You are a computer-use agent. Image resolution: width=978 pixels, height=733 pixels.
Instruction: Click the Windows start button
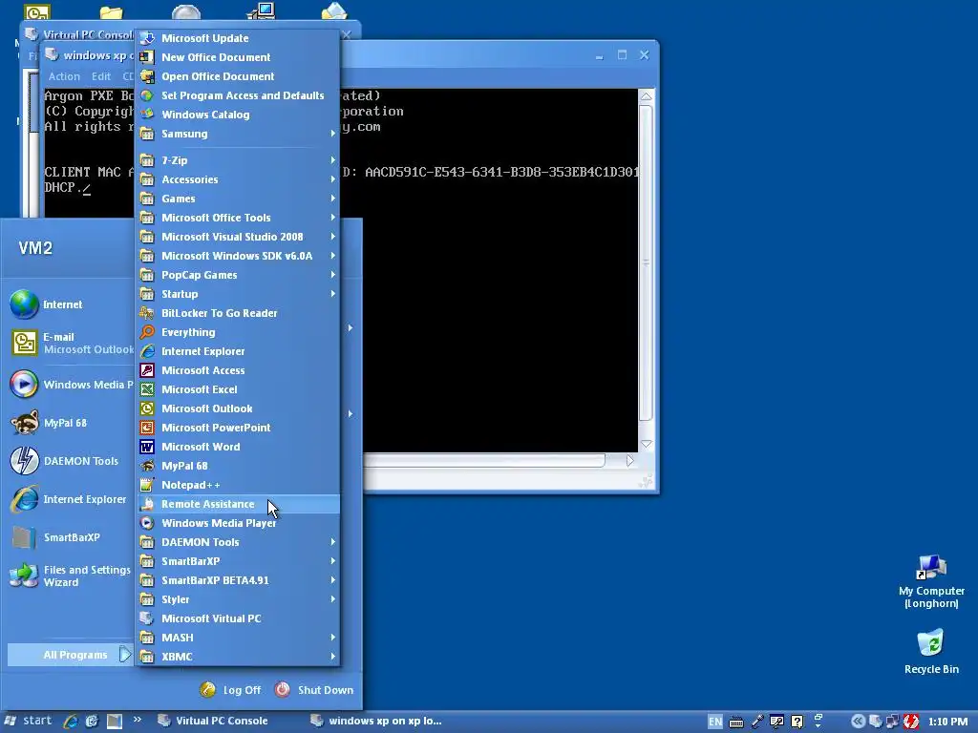[x=28, y=722]
